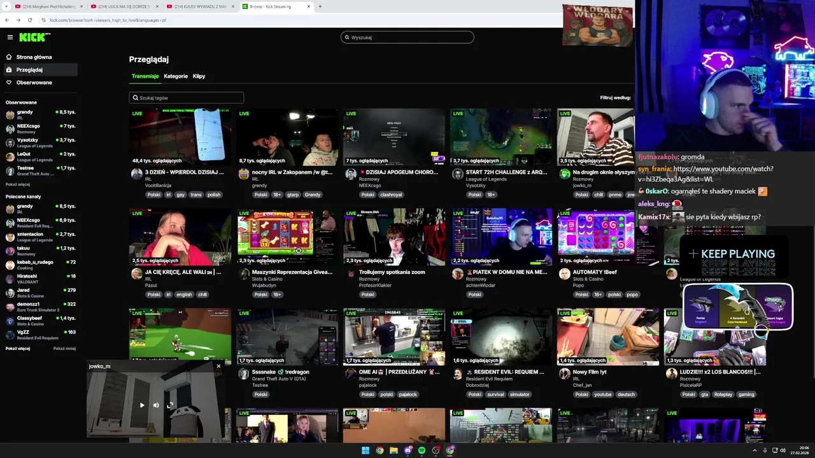
Task: Open kebab_u_rudego avatar in sidebar
Action: point(10,265)
